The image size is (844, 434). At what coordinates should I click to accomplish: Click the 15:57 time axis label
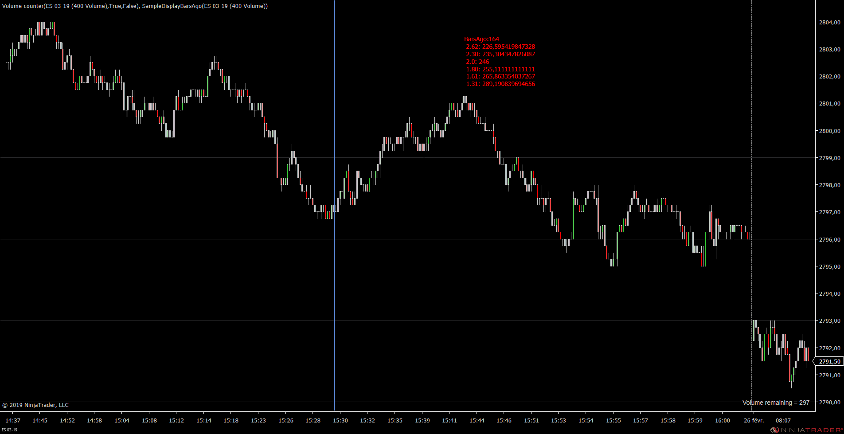click(x=641, y=420)
